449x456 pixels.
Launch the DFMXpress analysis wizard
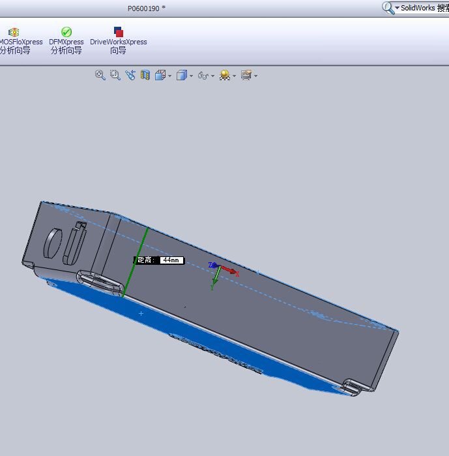click(x=66, y=40)
